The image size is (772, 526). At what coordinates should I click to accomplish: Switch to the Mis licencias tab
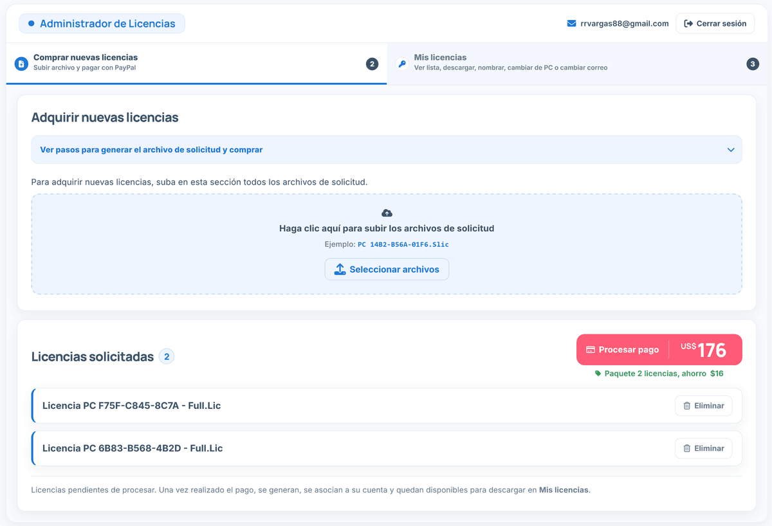[576, 64]
